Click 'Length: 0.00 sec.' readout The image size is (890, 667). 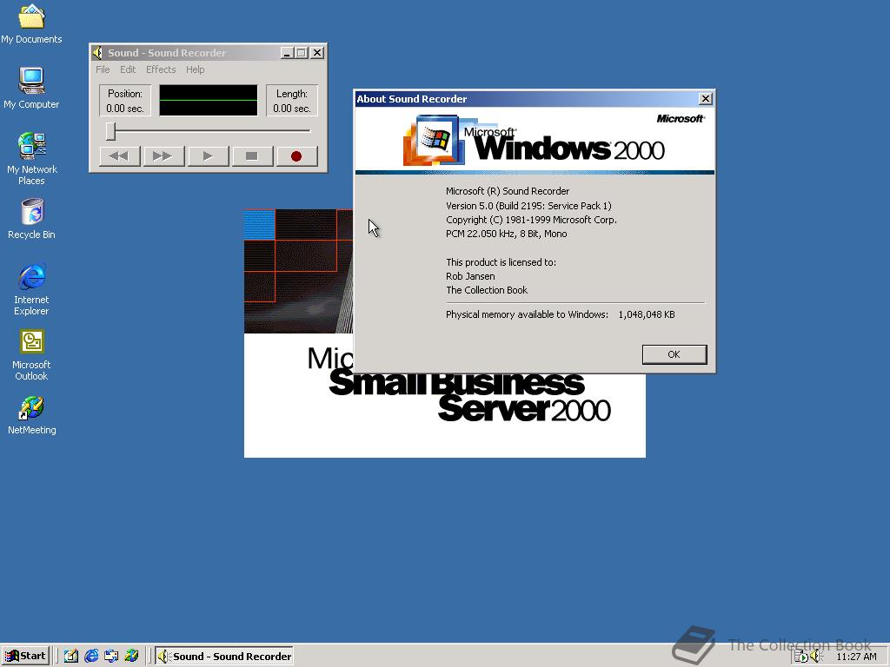[x=292, y=101]
